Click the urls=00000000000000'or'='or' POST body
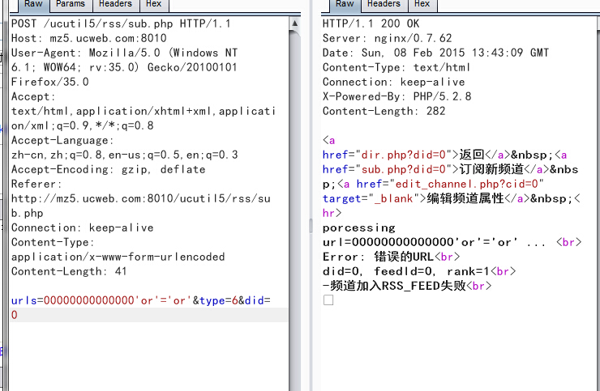This screenshot has height=391, width=600. (x=141, y=300)
